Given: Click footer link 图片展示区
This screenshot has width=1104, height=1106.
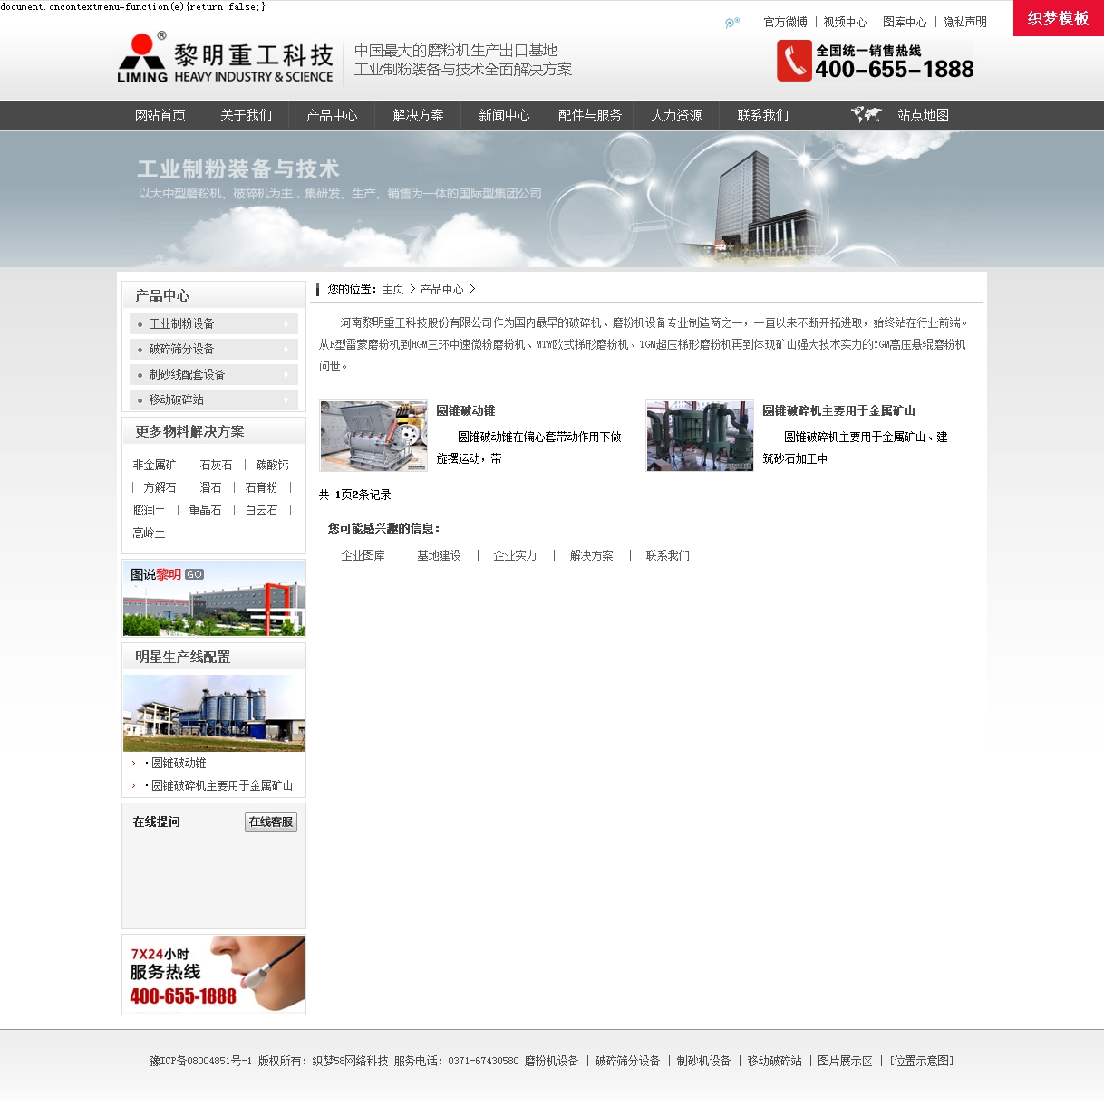Looking at the screenshot, I should coord(845,1061).
